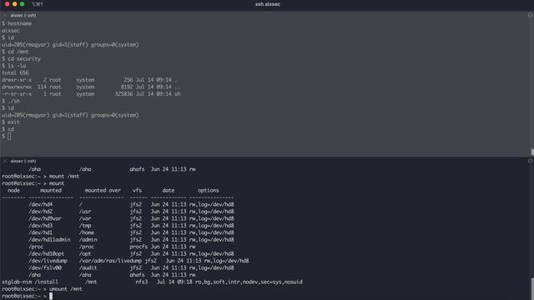The width and height of the screenshot is (534, 300).
Task: Click the '/dev/hd9var' device entry
Action: 45,218
